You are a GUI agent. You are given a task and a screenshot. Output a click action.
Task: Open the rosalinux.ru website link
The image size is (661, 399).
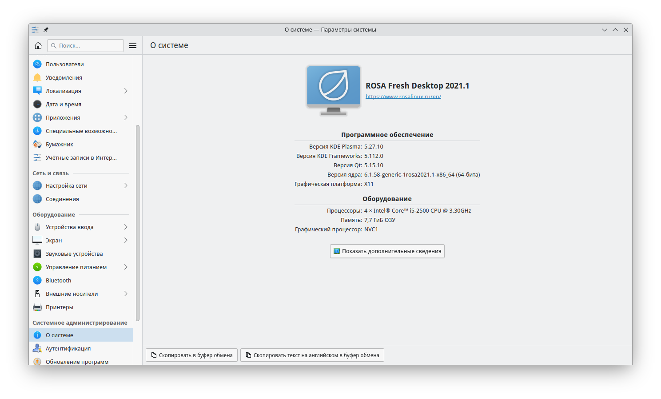click(x=403, y=97)
